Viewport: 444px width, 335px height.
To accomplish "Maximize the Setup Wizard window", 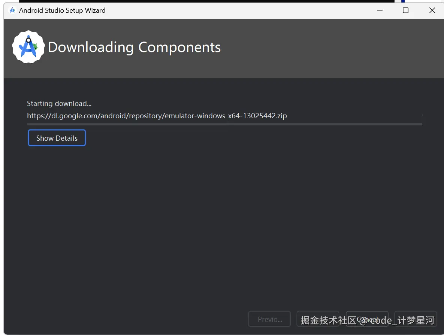I will pyautogui.click(x=405, y=10).
